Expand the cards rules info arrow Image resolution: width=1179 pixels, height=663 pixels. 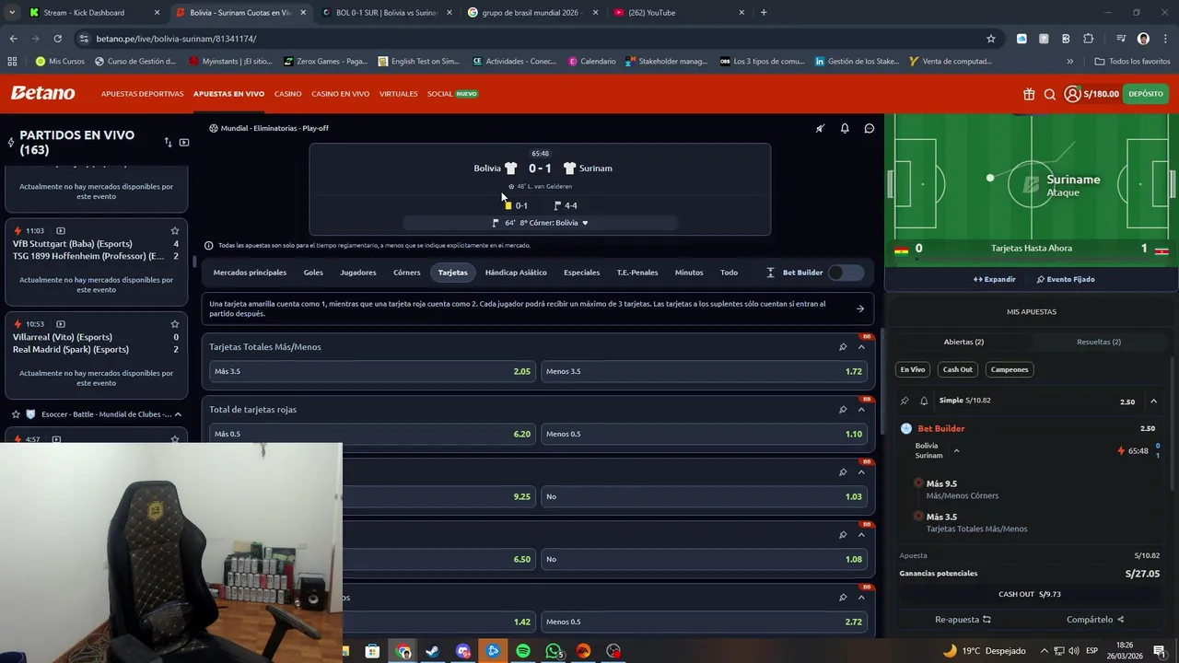(x=860, y=309)
